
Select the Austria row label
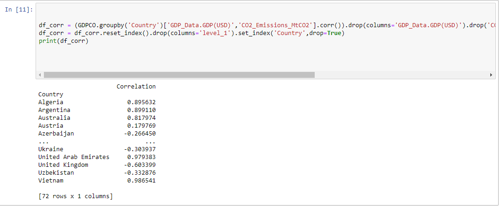coord(51,125)
